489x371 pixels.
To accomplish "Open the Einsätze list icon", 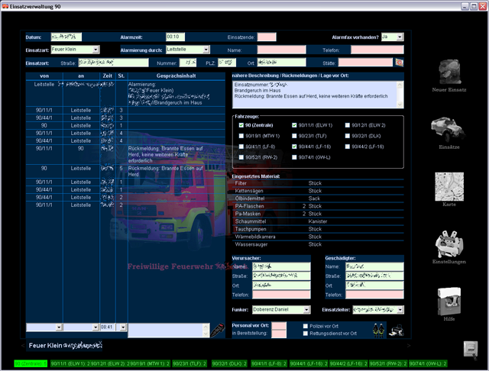I will (x=449, y=129).
